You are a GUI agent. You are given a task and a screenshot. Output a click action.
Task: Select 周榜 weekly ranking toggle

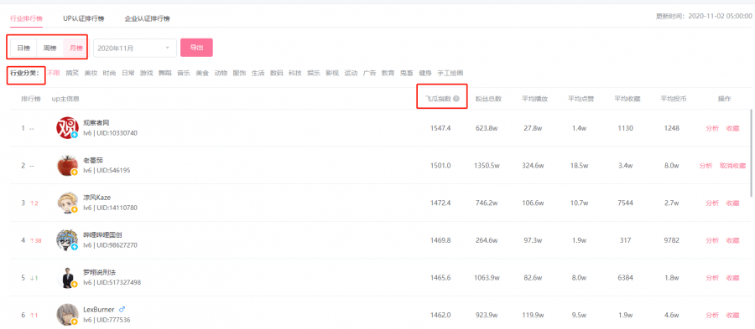pyautogui.click(x=49, y=48)
